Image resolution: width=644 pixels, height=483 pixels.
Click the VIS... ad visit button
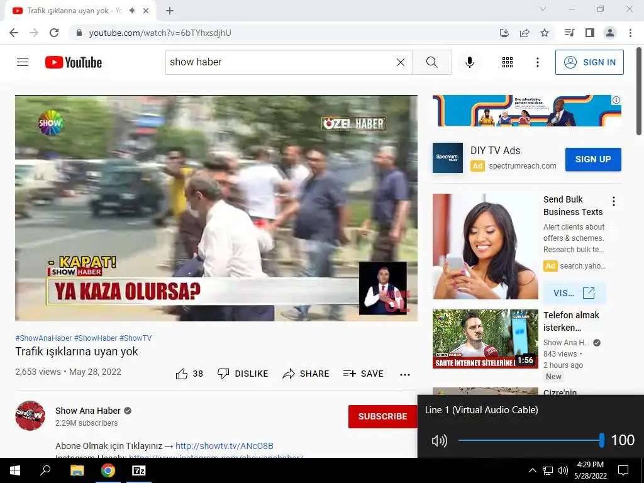coord(574,293)
